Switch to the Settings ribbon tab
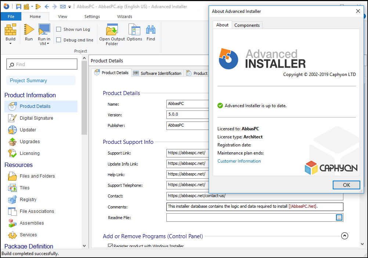This screenshot has height=258, width=368. tap(92, 17)
